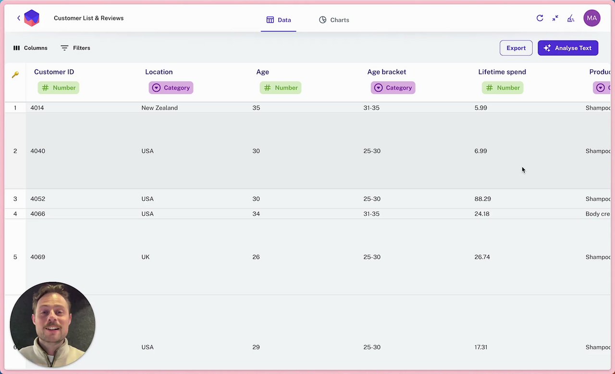The width and height of the screenshot is (615, 374).
Task: Click the back arrow chevron
Action: click(19, 18)
